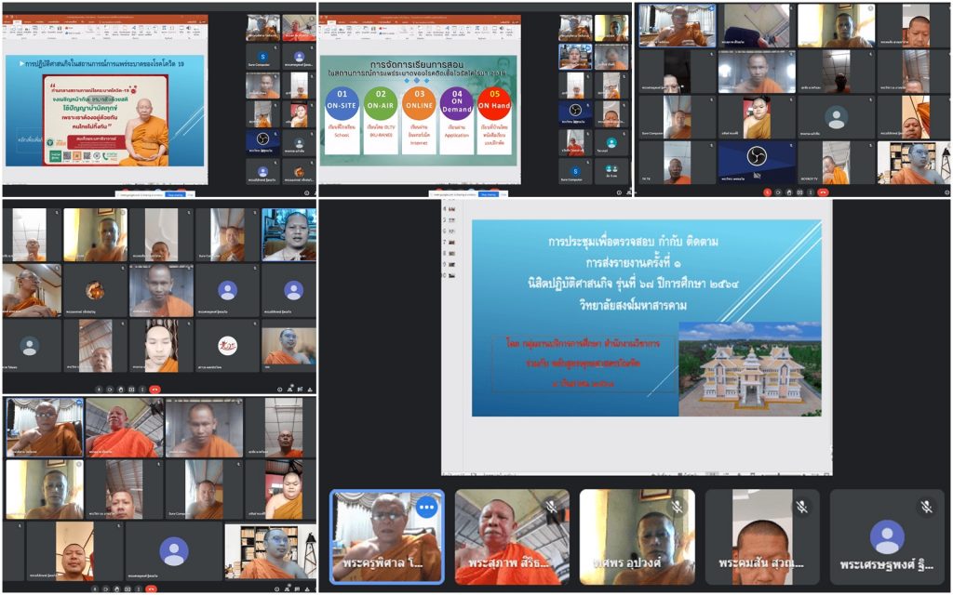Click the Stop sharing button under first presentation
The width and height of the screenshot is (953, 595).
[173, 195]
